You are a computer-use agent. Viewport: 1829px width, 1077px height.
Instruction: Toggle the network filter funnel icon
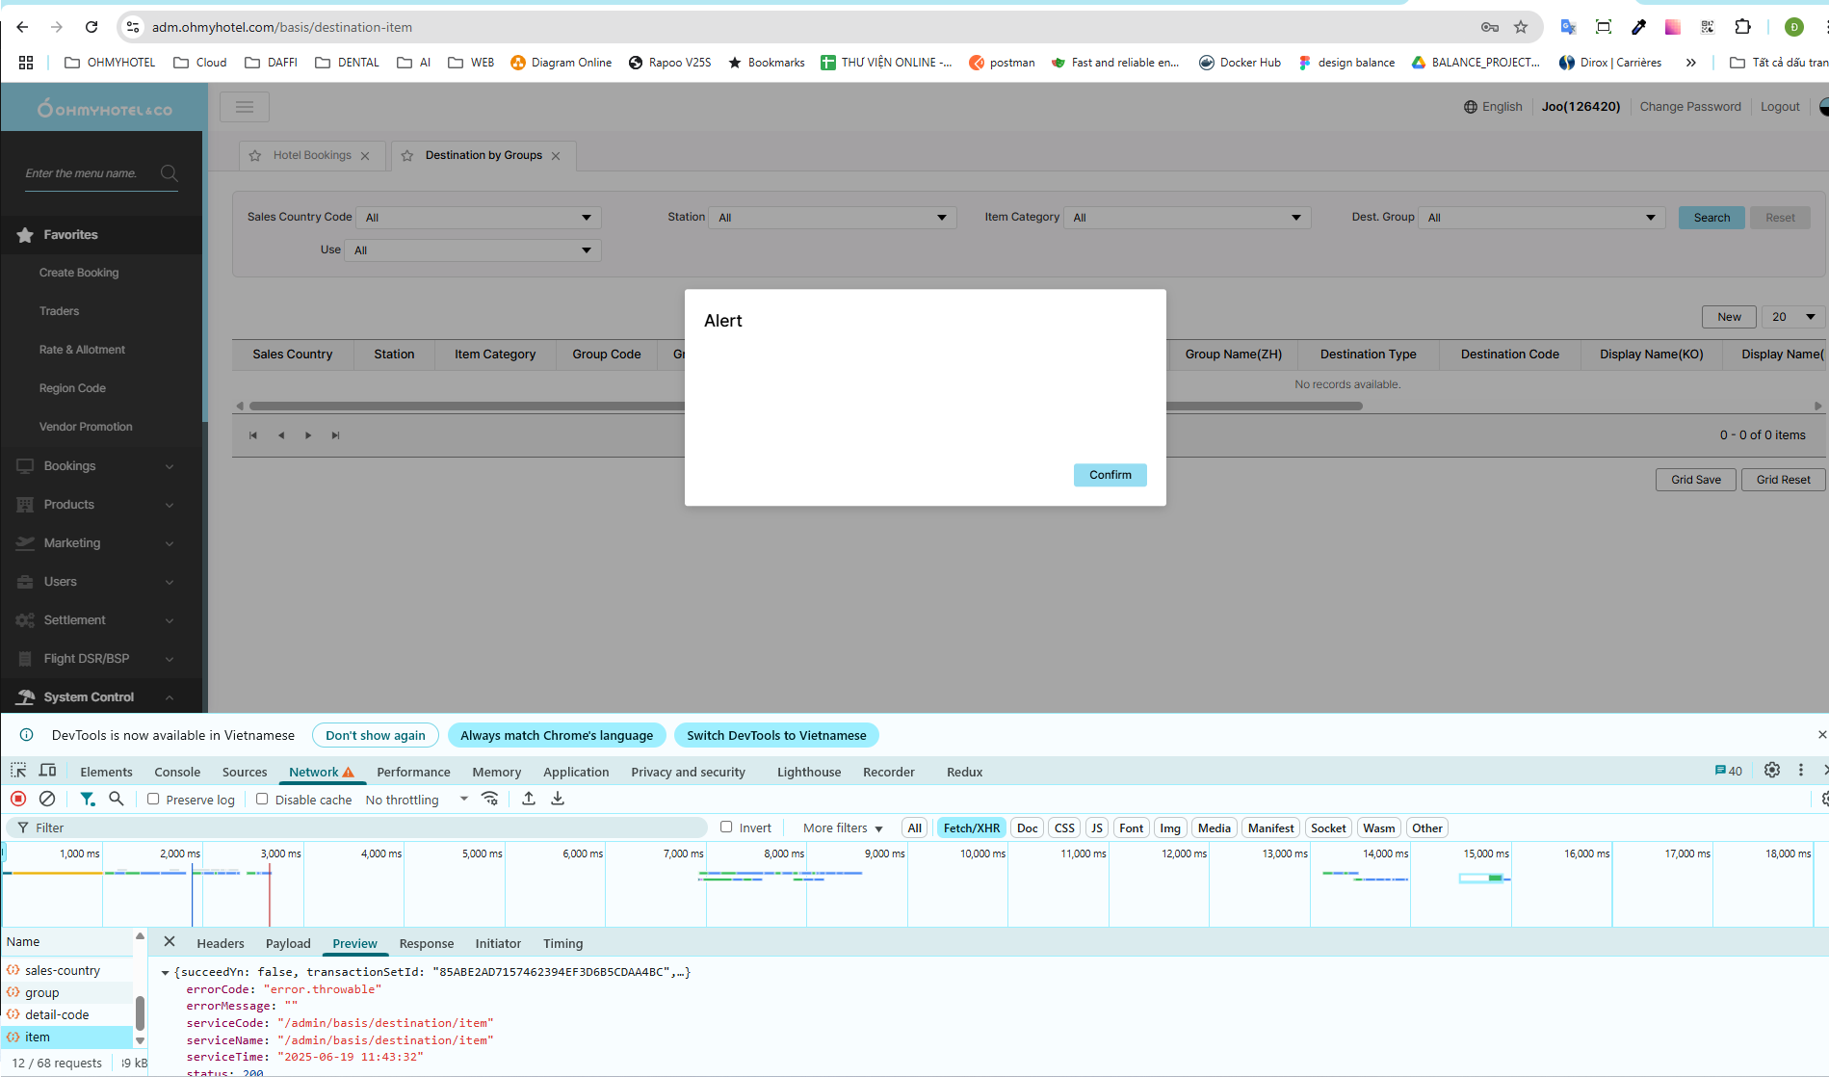coord(88,799)
